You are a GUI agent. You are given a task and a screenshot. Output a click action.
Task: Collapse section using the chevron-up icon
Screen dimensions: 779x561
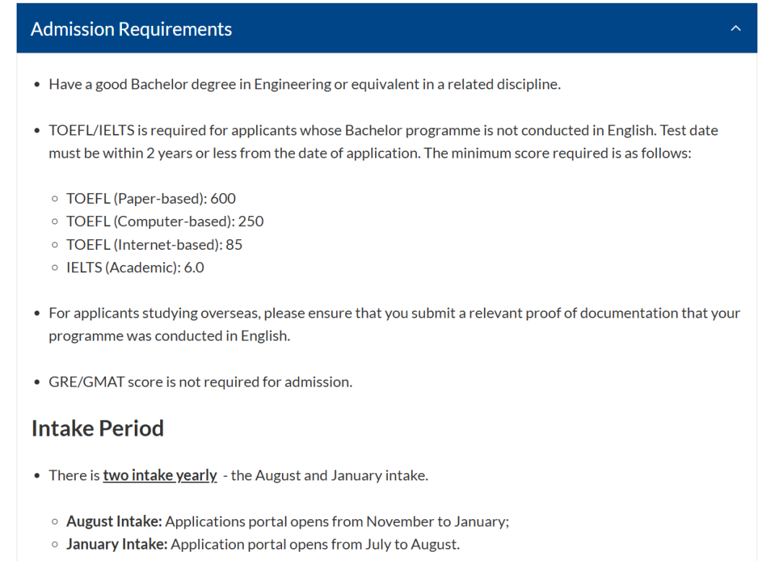736,29
